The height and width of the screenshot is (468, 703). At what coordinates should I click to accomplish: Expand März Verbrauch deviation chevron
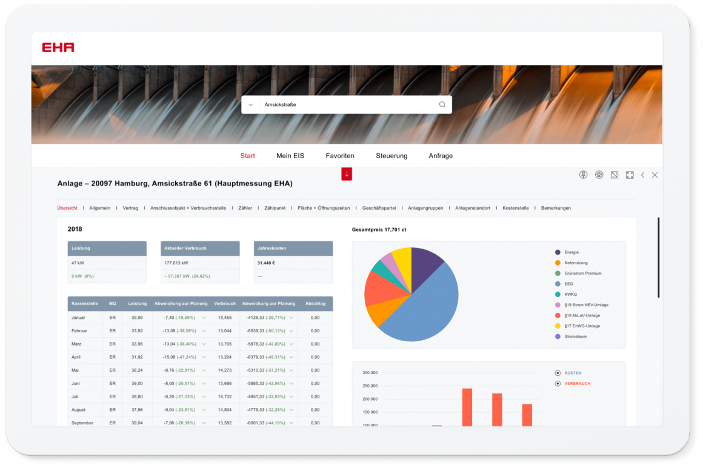coord(292,344)
